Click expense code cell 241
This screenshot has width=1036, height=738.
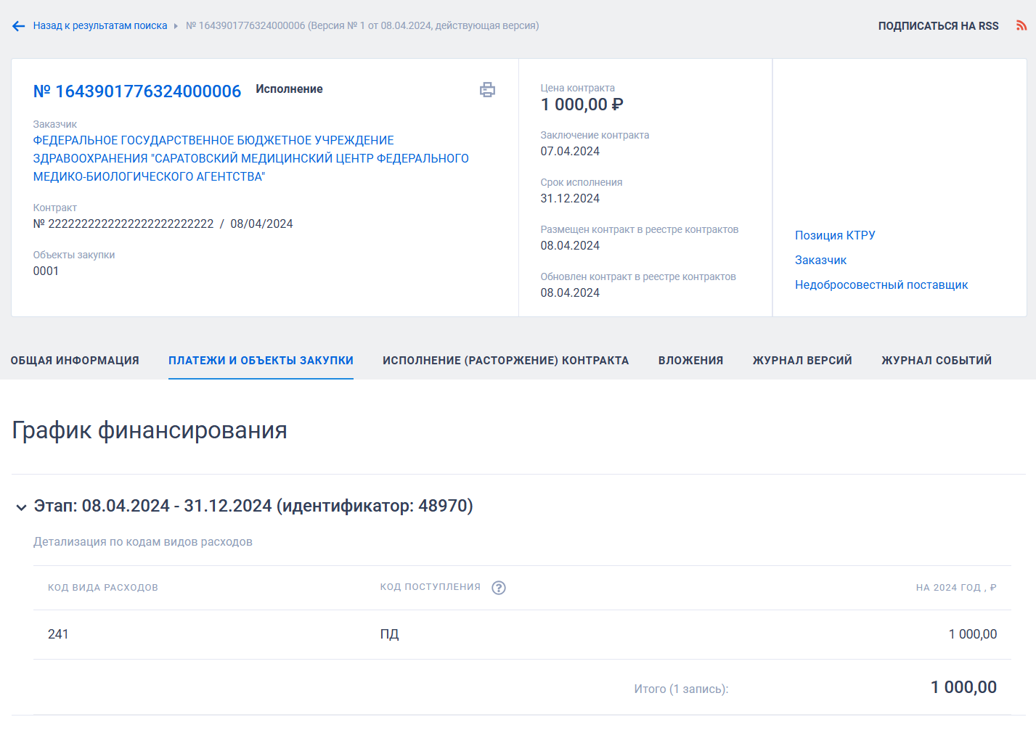pos(58,634)
